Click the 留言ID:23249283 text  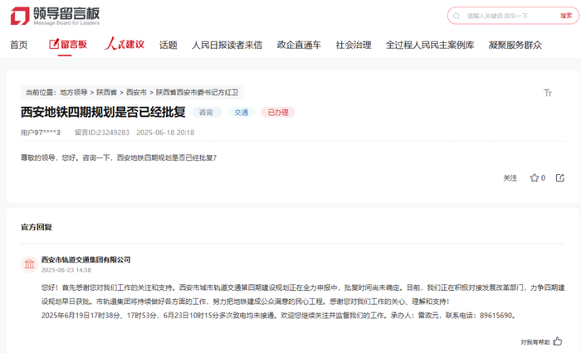pos(102,133)
